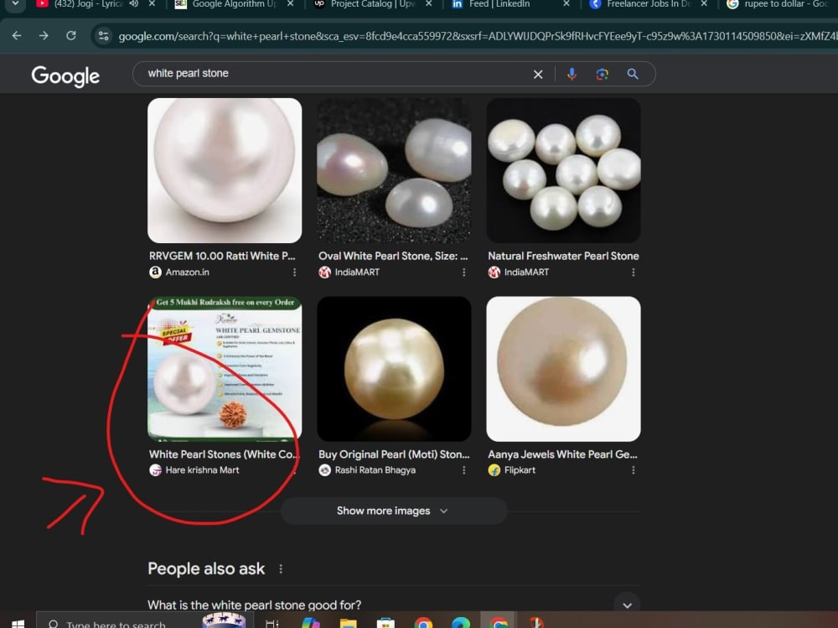Expand Show more images
The width and height of the screenshot is (838, 628).
click(393, 511)
